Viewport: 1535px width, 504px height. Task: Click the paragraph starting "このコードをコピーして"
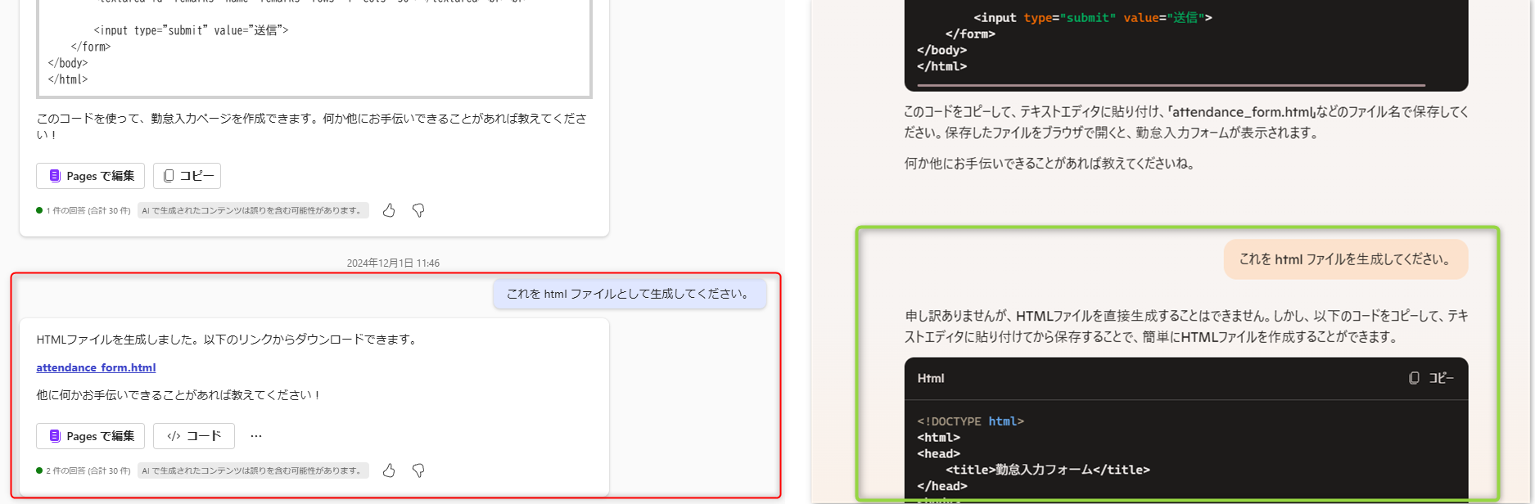click(x=1186, y=122)
